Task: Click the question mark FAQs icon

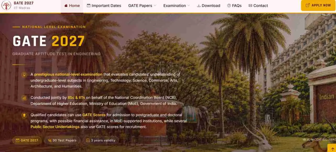Action: click(x=229, y=5)
